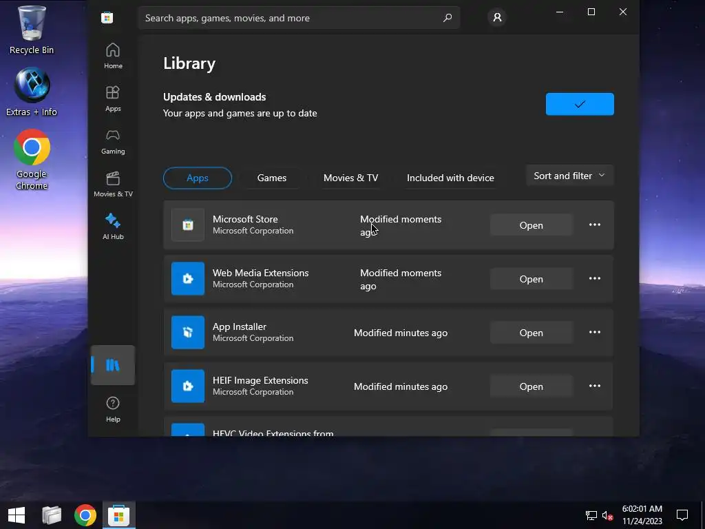This screenshot has width=705, height=529.
Task: Open the AI Hub section
Action: [x=113, y=227]
